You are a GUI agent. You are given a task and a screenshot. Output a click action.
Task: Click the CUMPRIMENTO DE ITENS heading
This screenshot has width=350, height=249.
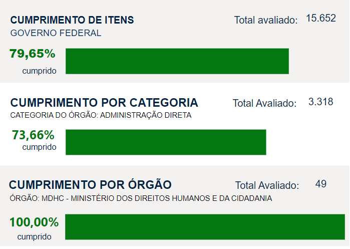pyautogui.click(x=72, y=20)
